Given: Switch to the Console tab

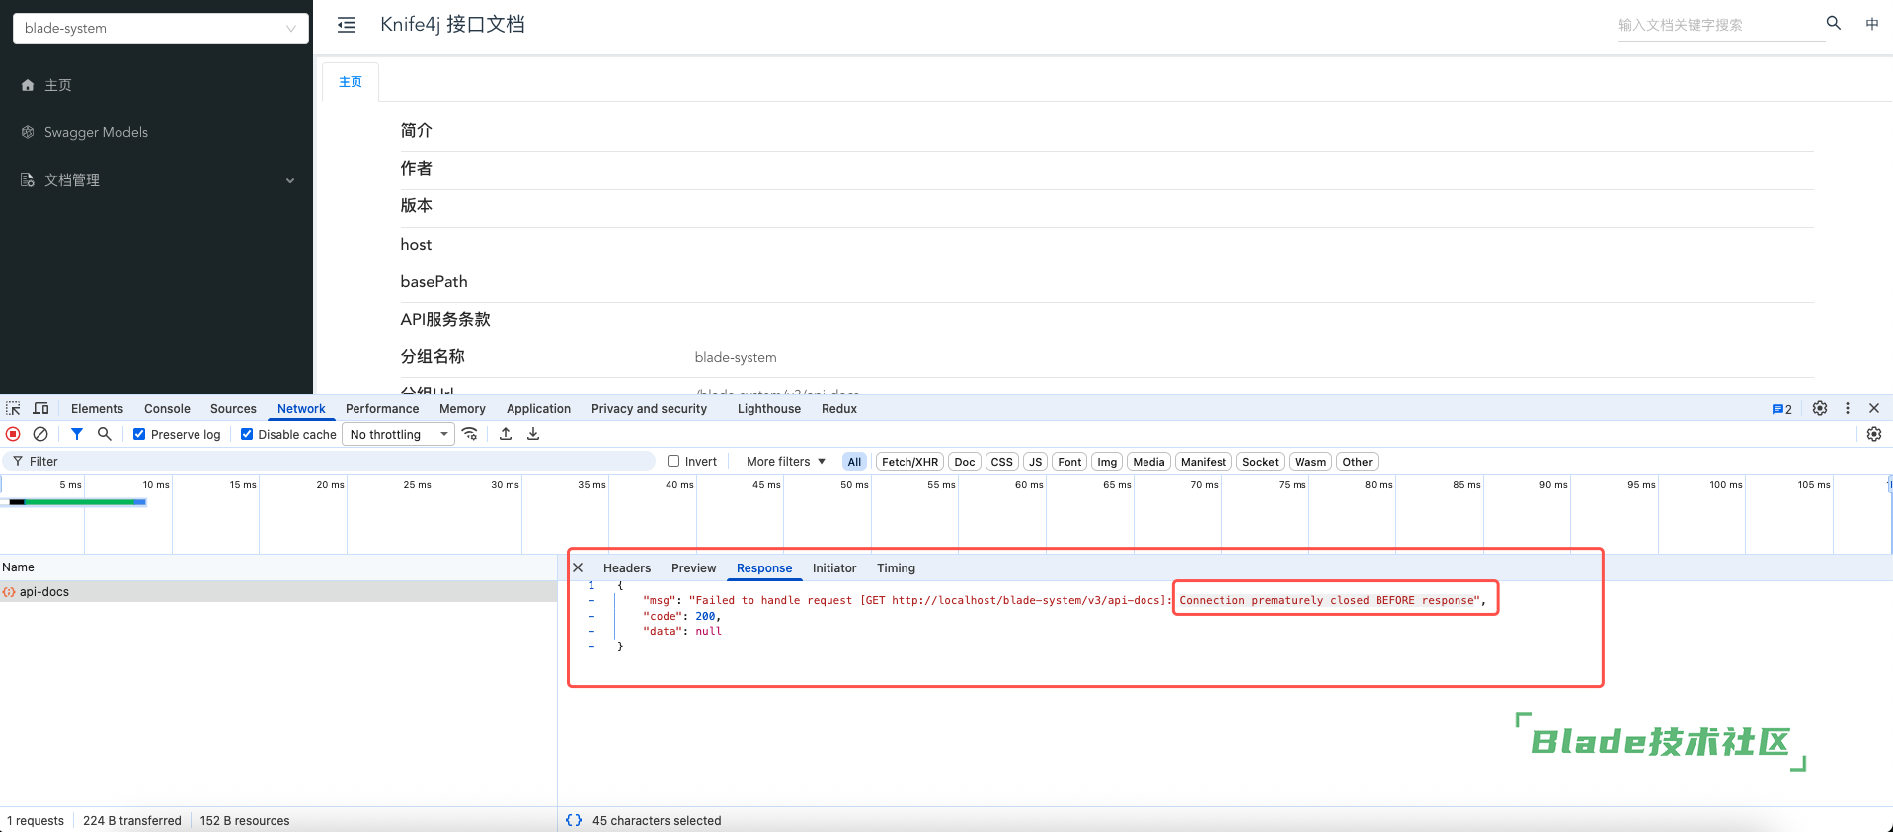Looking at the screenshot, I should pos(167,408).
